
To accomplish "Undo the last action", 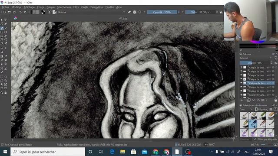I will click(20, 12).
